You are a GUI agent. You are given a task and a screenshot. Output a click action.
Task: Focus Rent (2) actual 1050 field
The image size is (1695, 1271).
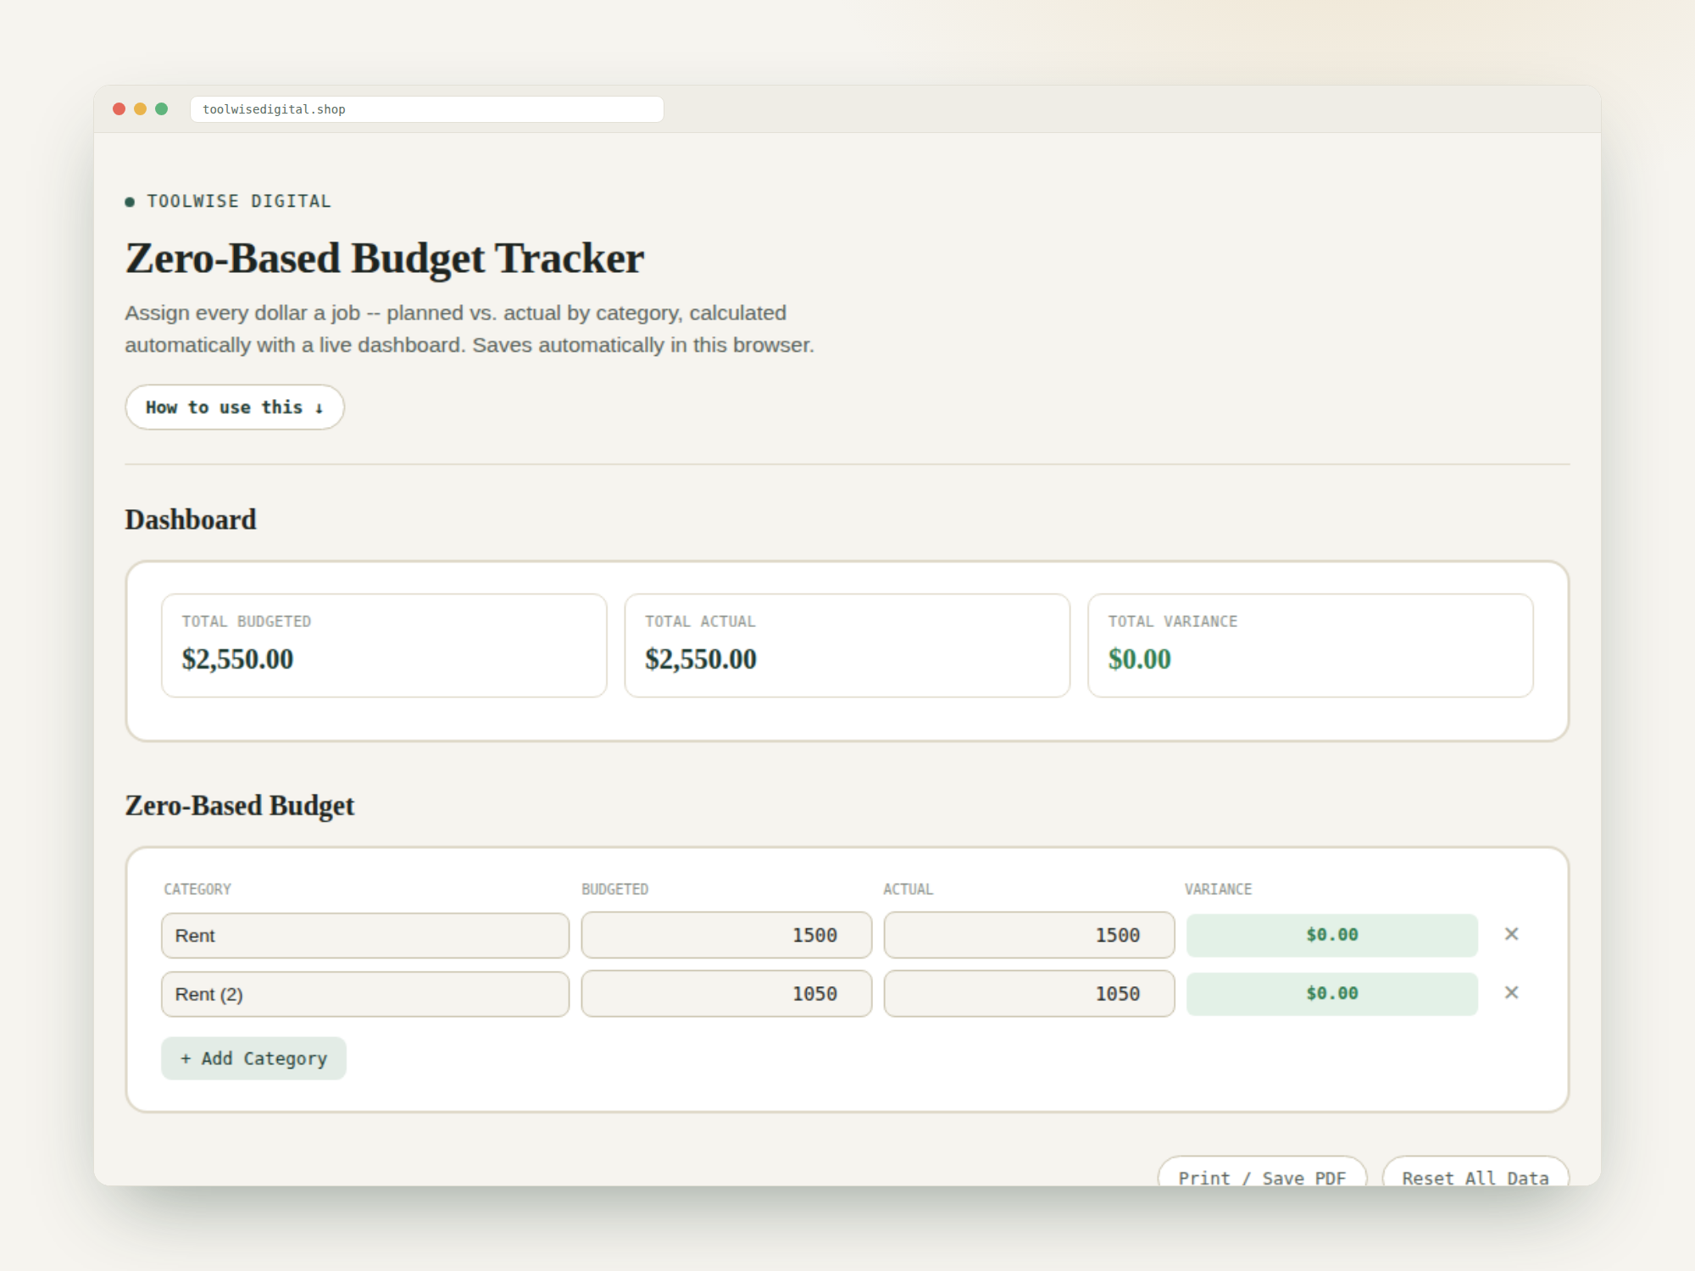pyautogui.click(x=1029, y=994)
